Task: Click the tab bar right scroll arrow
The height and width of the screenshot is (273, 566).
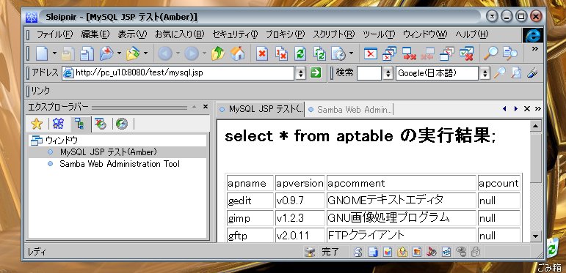Action: point(516,108)
